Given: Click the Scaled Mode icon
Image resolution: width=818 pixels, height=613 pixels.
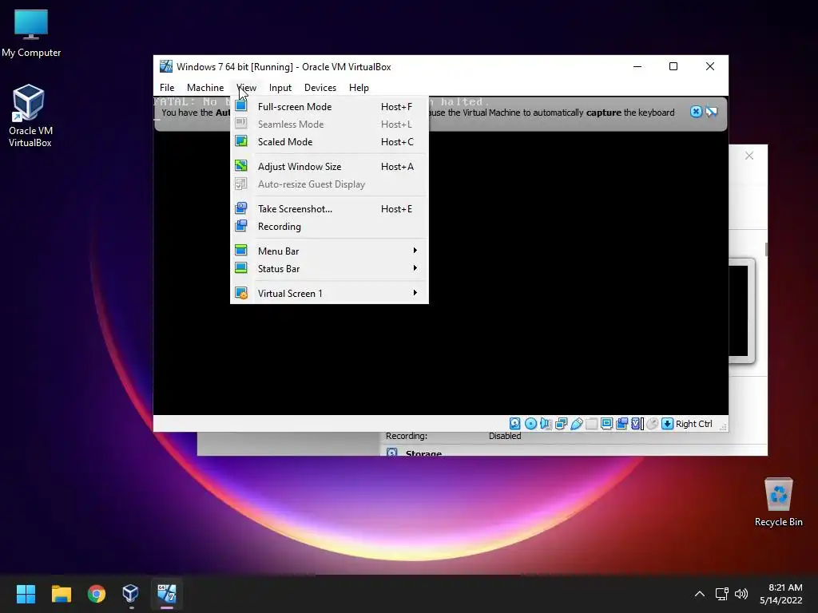Looking at the screenshot, I should point(241,141).
